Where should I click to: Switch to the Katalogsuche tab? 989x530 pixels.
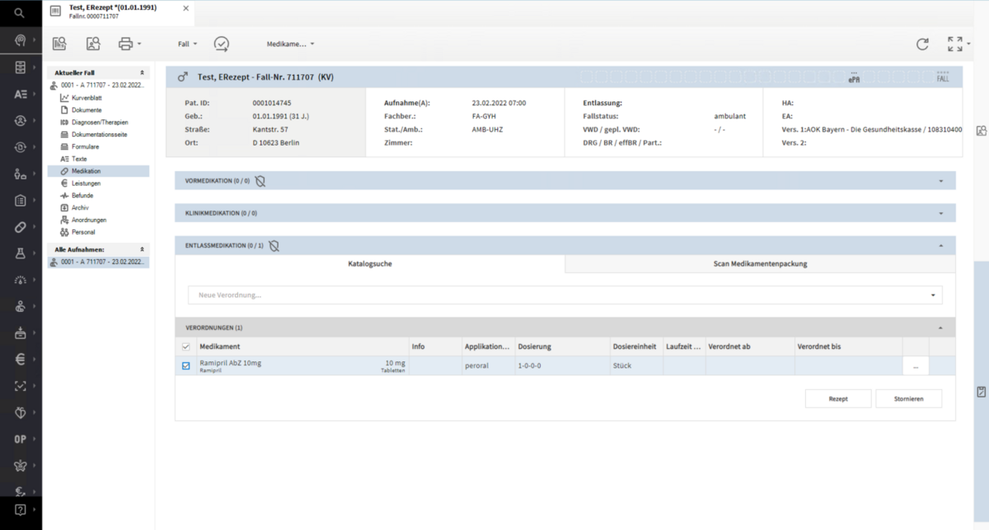[370, 264]
